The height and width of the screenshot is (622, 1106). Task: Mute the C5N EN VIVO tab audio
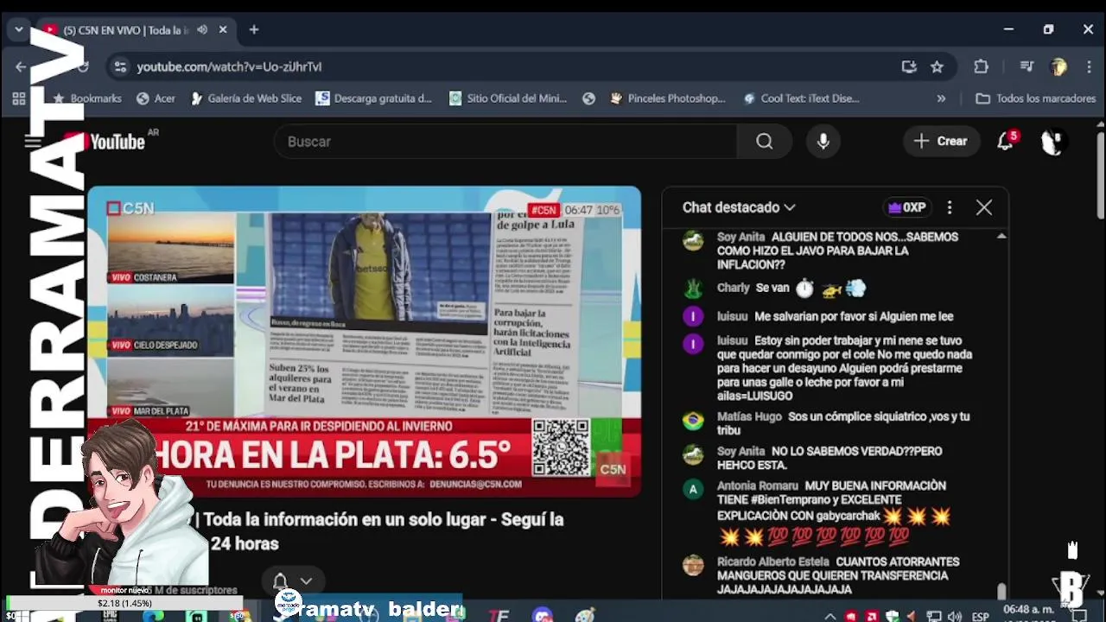201,29
